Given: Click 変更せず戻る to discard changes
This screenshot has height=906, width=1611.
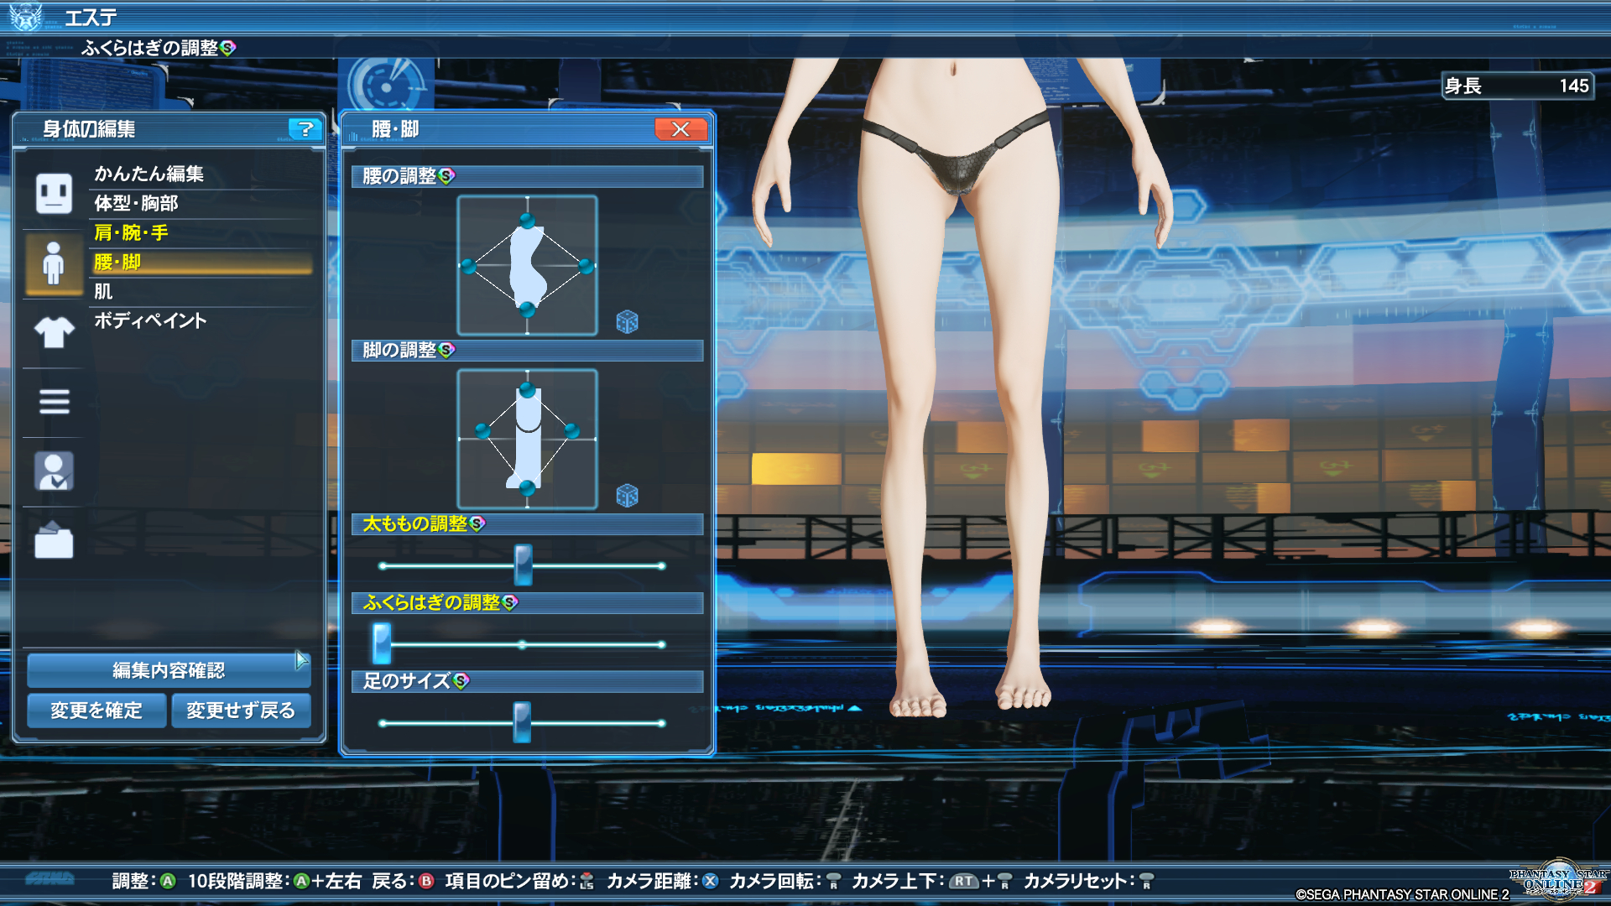Looking at the screenshot, I should 241,711.
